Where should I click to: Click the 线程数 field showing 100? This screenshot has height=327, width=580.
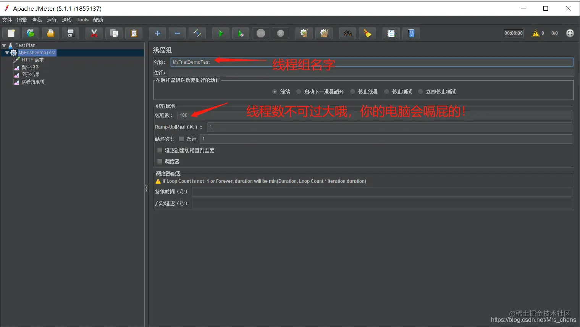[x=375, y=115]
